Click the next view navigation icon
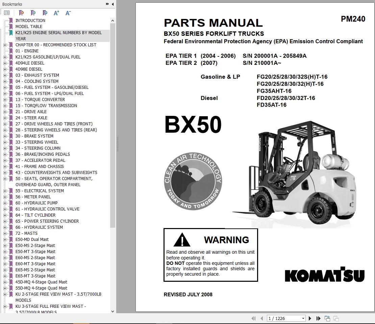 tap(336, 318)
